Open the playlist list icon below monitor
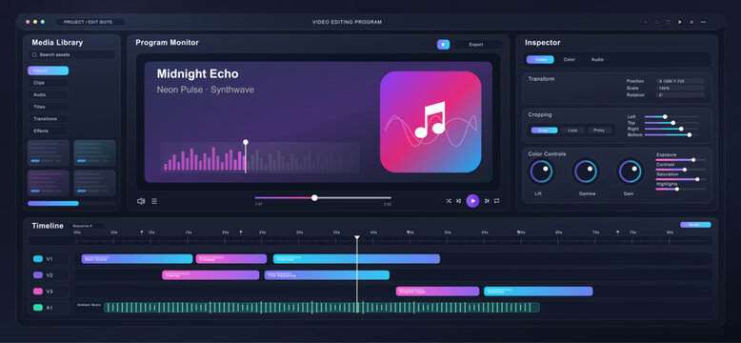The width and height of the screenshot is (741, 343). [x=154, y=201]
